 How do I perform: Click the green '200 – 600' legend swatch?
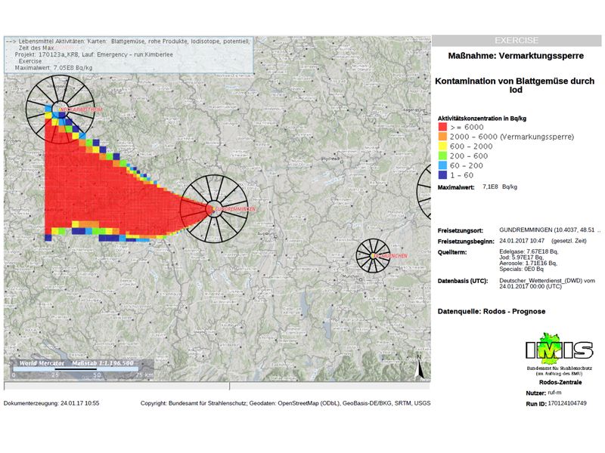[442, 156]
